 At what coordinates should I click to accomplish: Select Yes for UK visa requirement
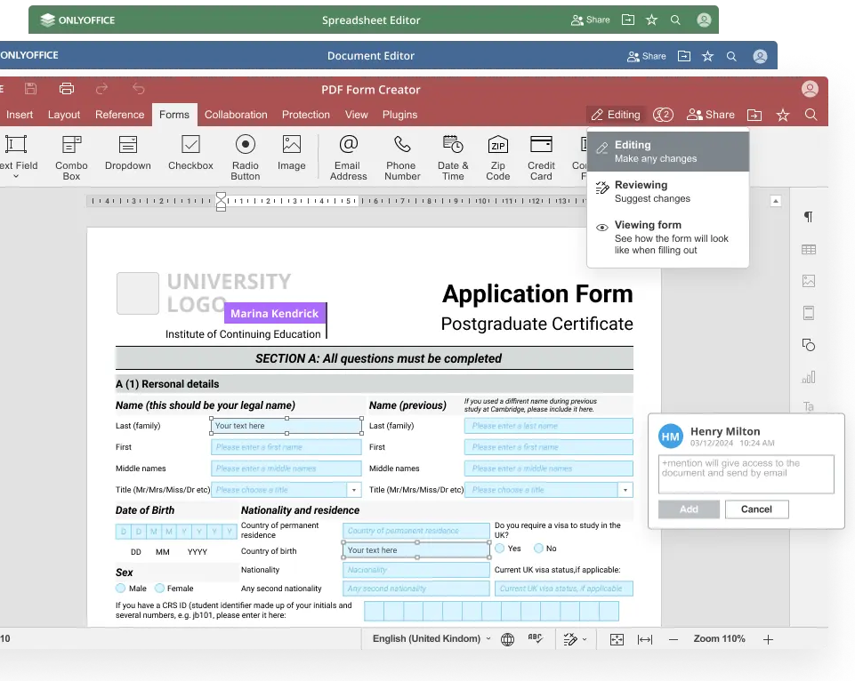pyautogui.click(x=499, y=549)
